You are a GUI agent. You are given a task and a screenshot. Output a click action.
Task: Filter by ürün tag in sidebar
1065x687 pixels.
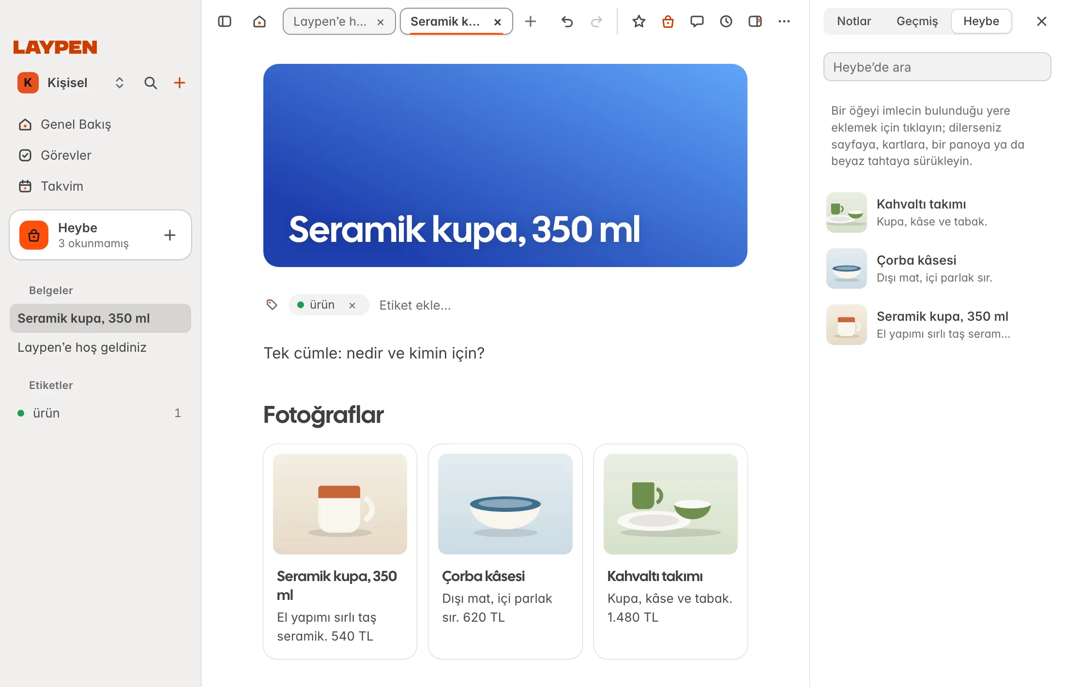pos(101,413)
